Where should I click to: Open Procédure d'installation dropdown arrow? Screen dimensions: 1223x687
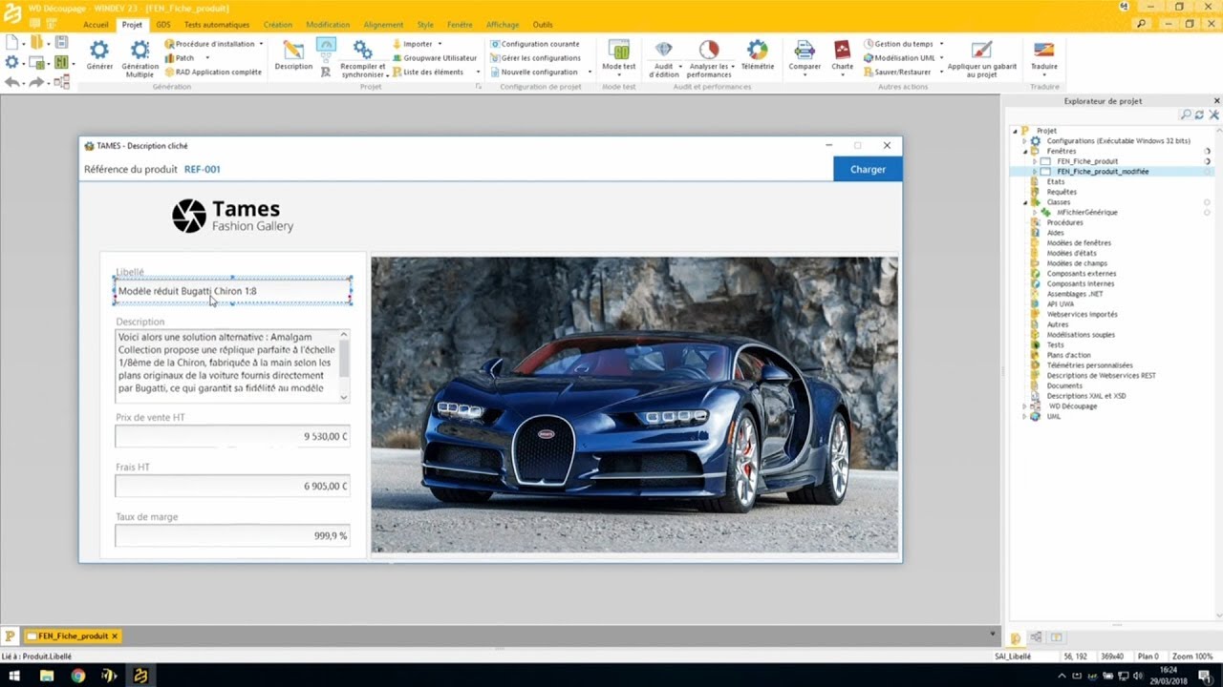(261, 44)
